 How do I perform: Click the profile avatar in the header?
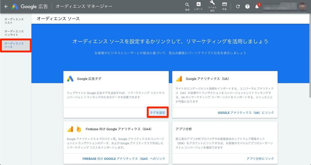coord(303,6)
